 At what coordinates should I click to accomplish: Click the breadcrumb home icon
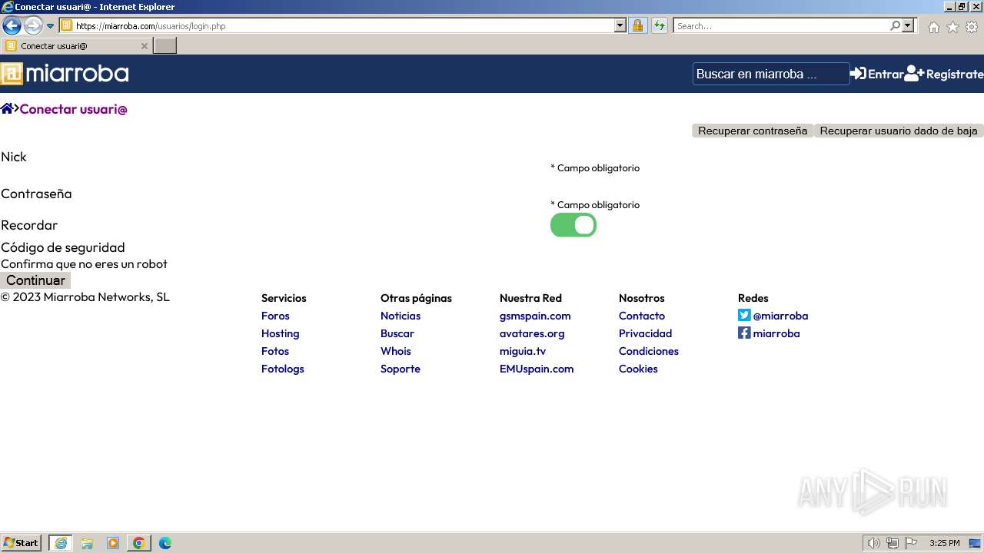pyautogui.click(x=7, y=108)
